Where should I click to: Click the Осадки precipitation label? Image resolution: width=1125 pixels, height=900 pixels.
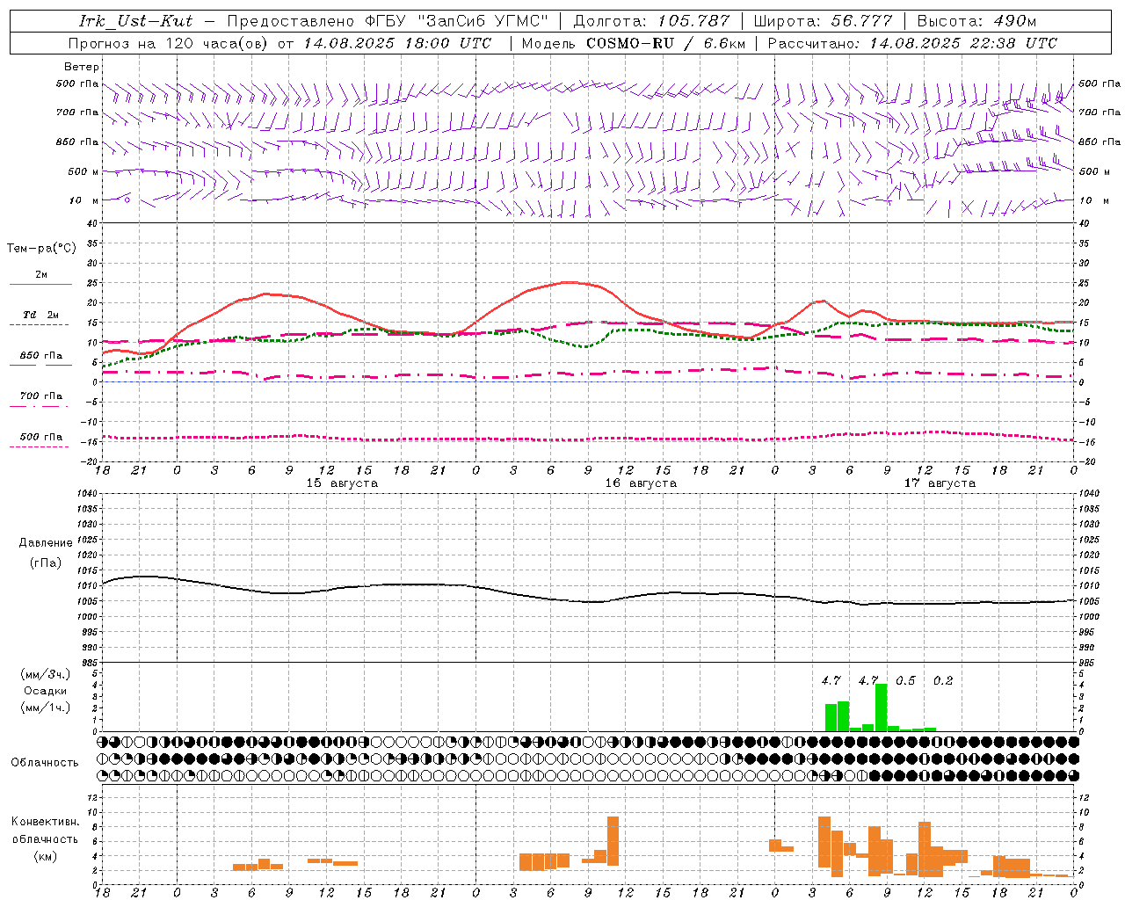point(46,691)
